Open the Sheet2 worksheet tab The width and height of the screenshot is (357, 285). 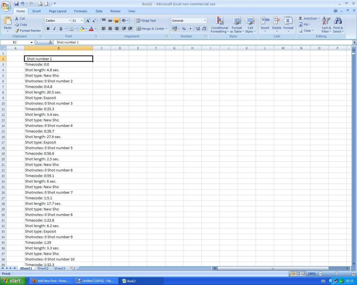tap(43, 269)
